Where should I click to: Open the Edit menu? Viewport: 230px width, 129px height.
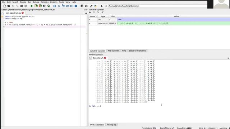click(x=9, y=2)
